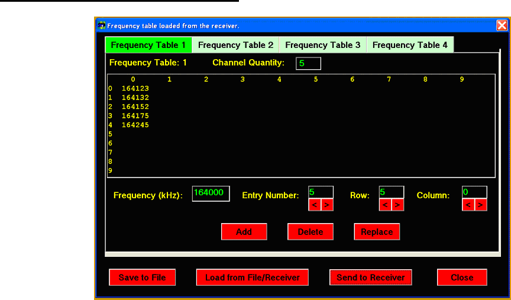Click the red Close button

[462, 277]
